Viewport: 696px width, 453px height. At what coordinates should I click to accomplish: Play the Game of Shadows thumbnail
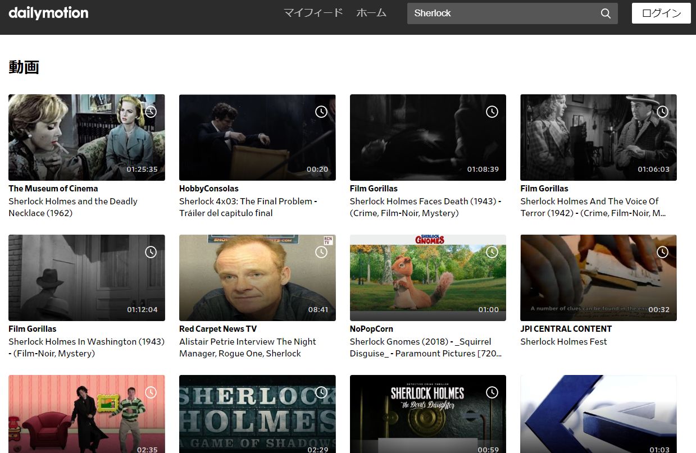point(257,414)
